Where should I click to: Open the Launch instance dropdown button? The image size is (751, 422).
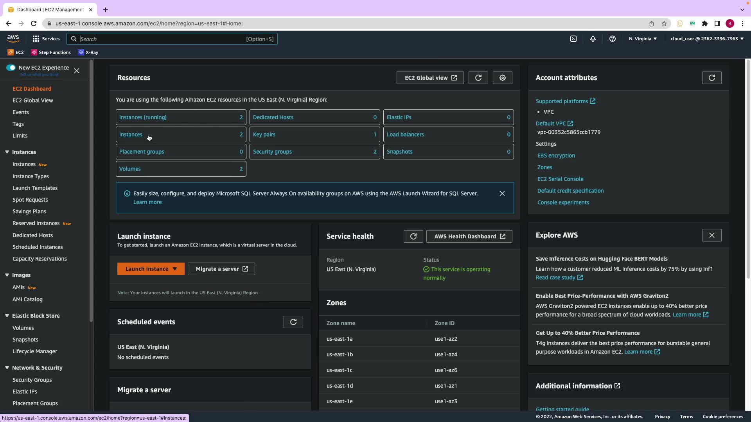[151, 269]
